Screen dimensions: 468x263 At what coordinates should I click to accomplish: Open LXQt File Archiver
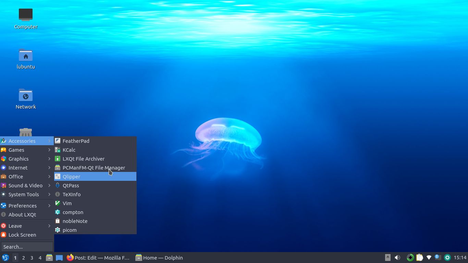coord(95,159)
